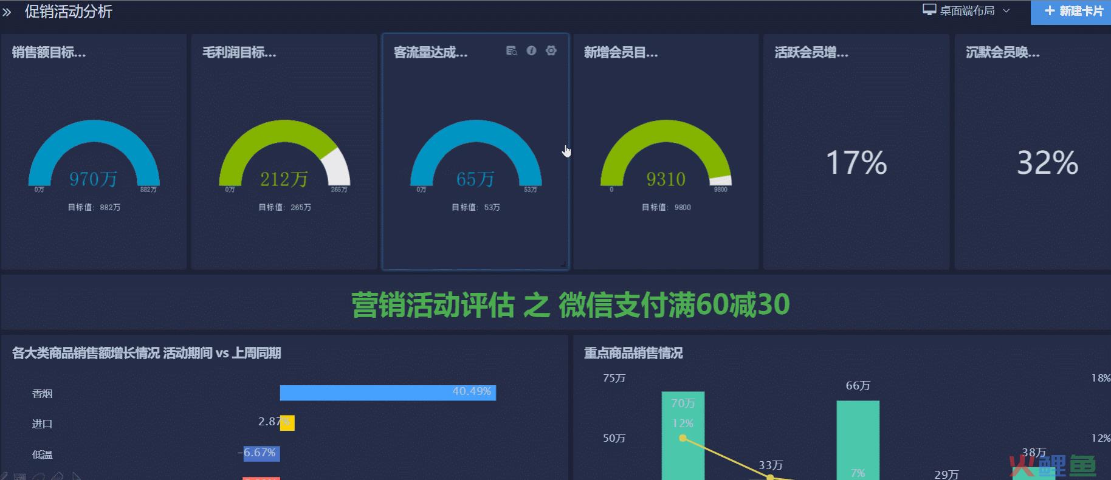Click the 目标值: 265万 label
This screenshot has height=480, width=1111.
(285, 207)
